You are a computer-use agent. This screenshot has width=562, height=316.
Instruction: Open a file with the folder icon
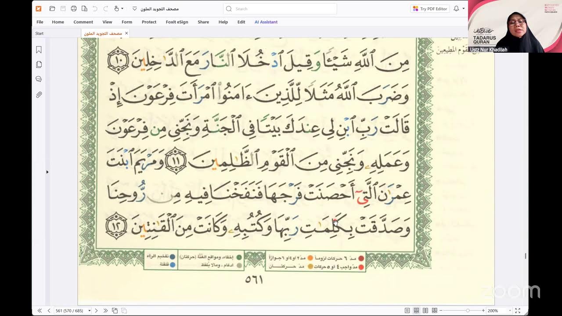pos(52,9)
